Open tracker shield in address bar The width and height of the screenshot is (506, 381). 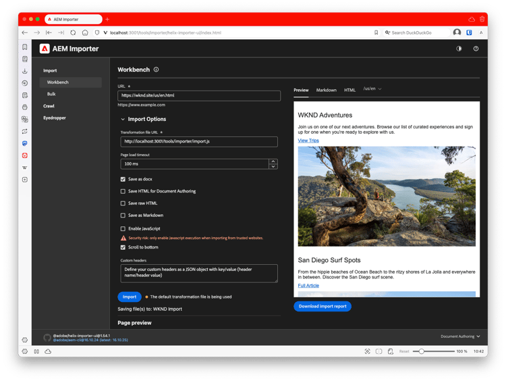pyautogui.click(x=97, y=32)
